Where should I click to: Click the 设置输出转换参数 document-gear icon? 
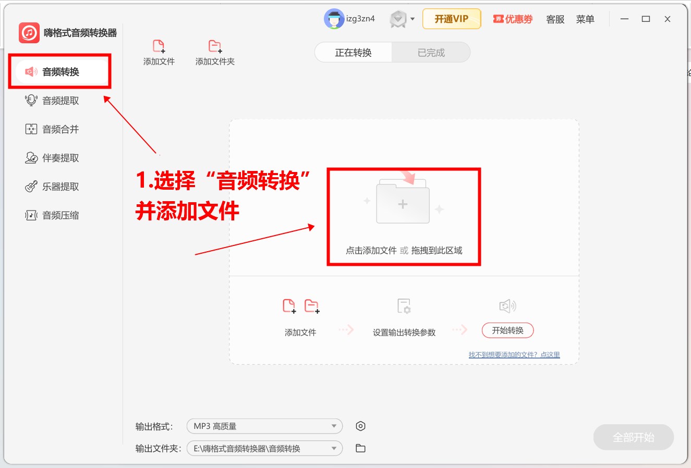pyautogui.click(x=404, y=306)
